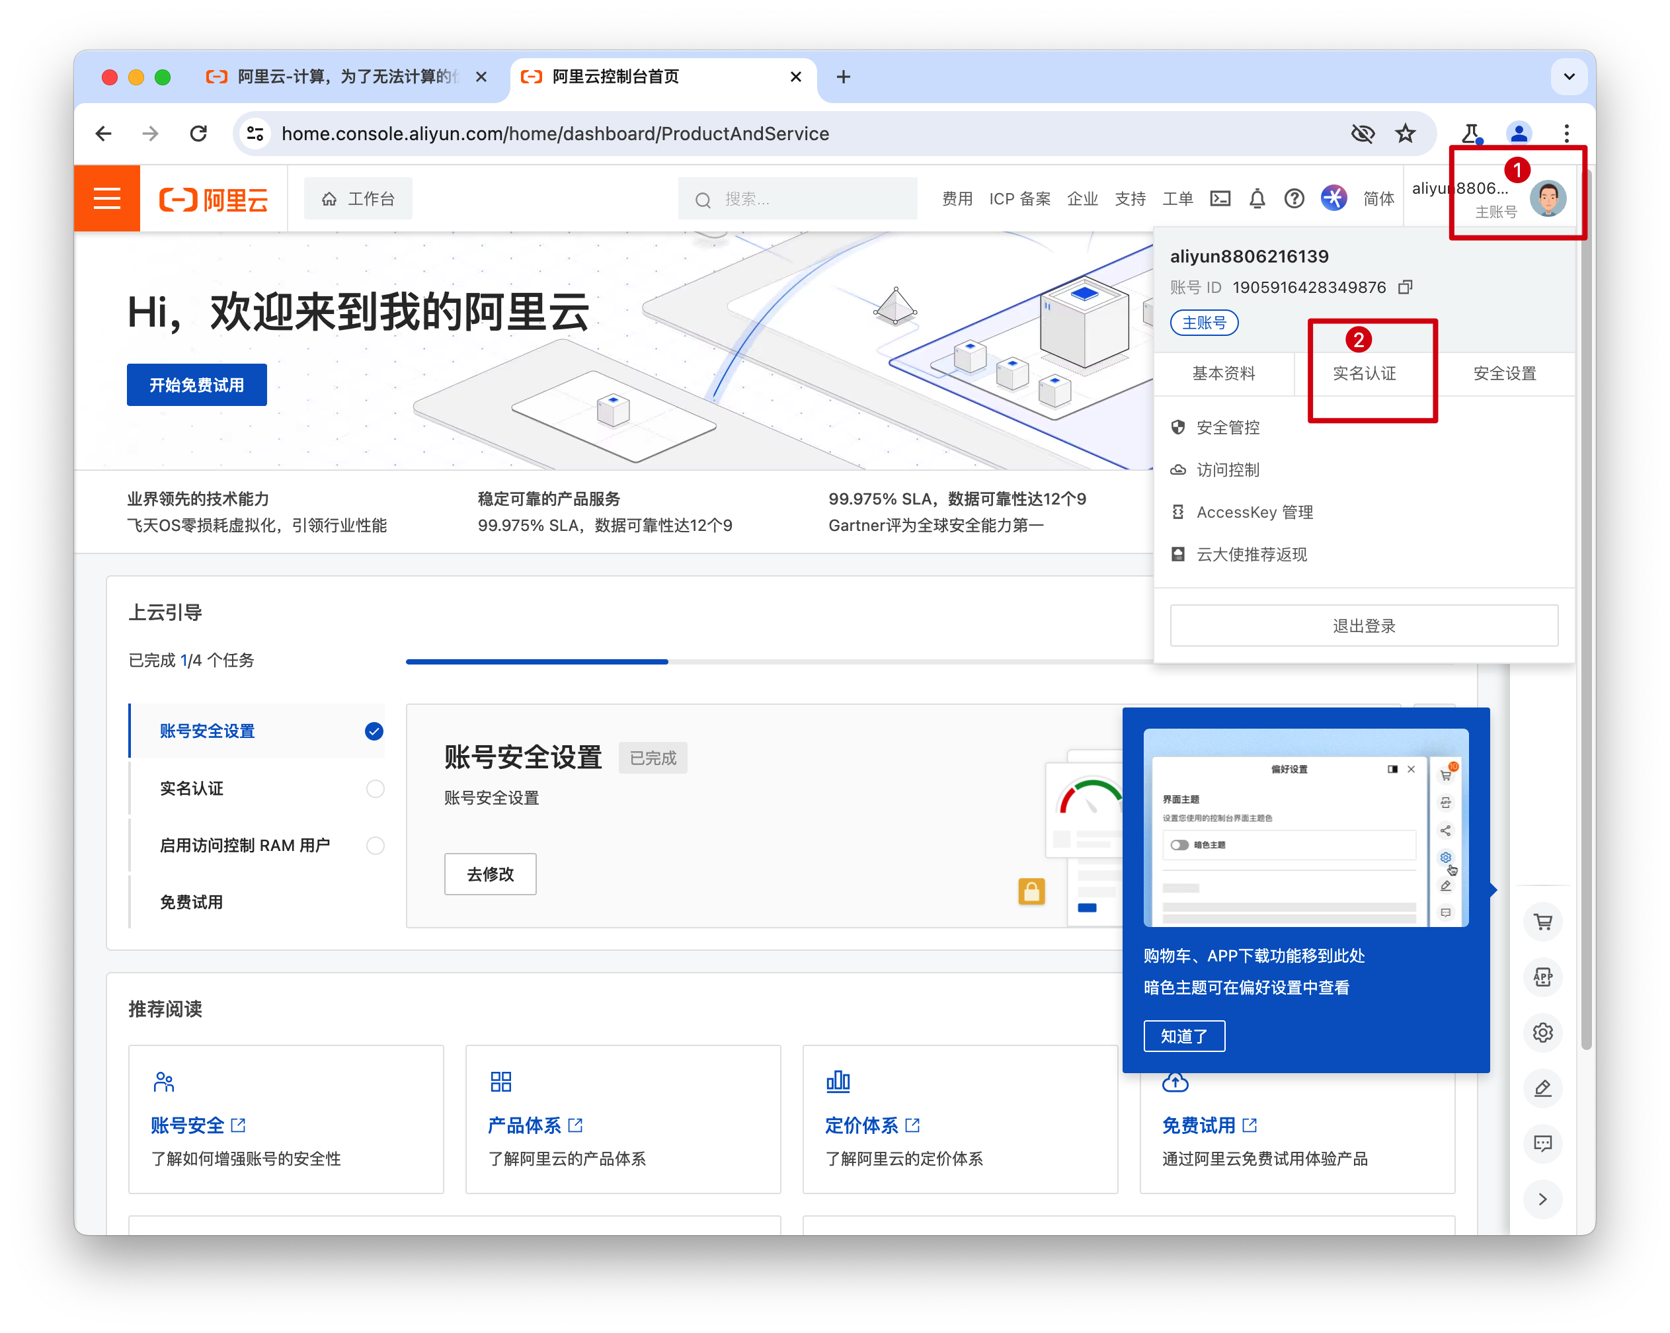The image size is (1670, 1333).
Task: Open the APP download side icon
Action: pos(1543,977)
